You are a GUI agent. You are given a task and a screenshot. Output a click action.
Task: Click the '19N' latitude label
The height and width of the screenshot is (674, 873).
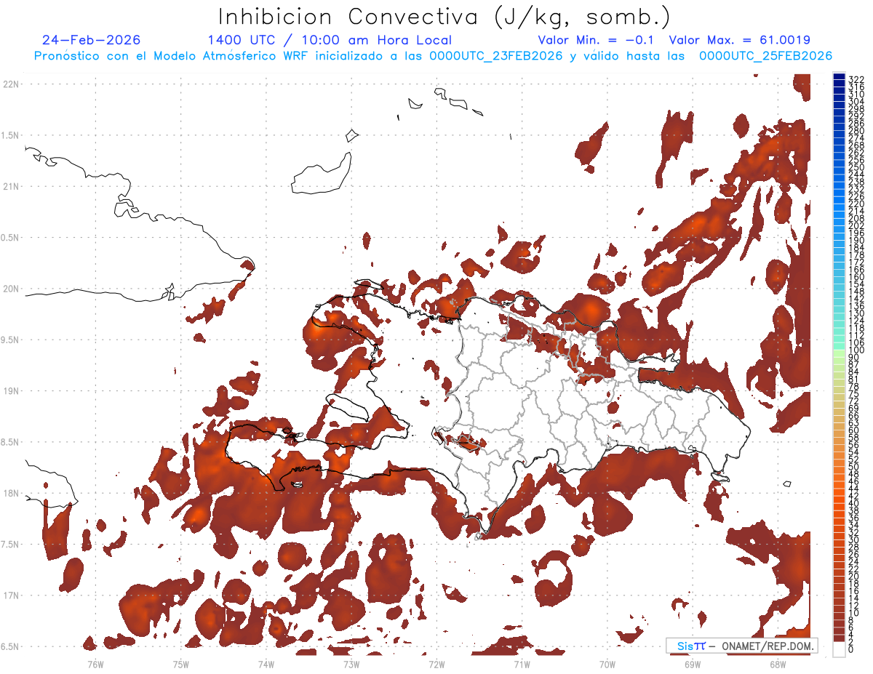11,391
